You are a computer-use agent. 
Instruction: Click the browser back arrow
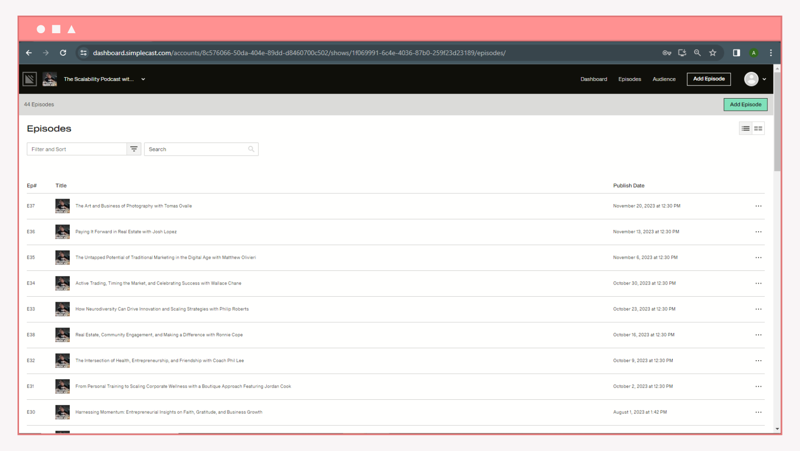[29, 53]
